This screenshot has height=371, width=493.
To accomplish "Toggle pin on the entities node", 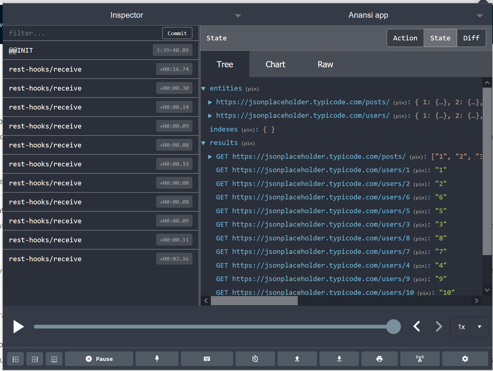I will click(252, 88).
